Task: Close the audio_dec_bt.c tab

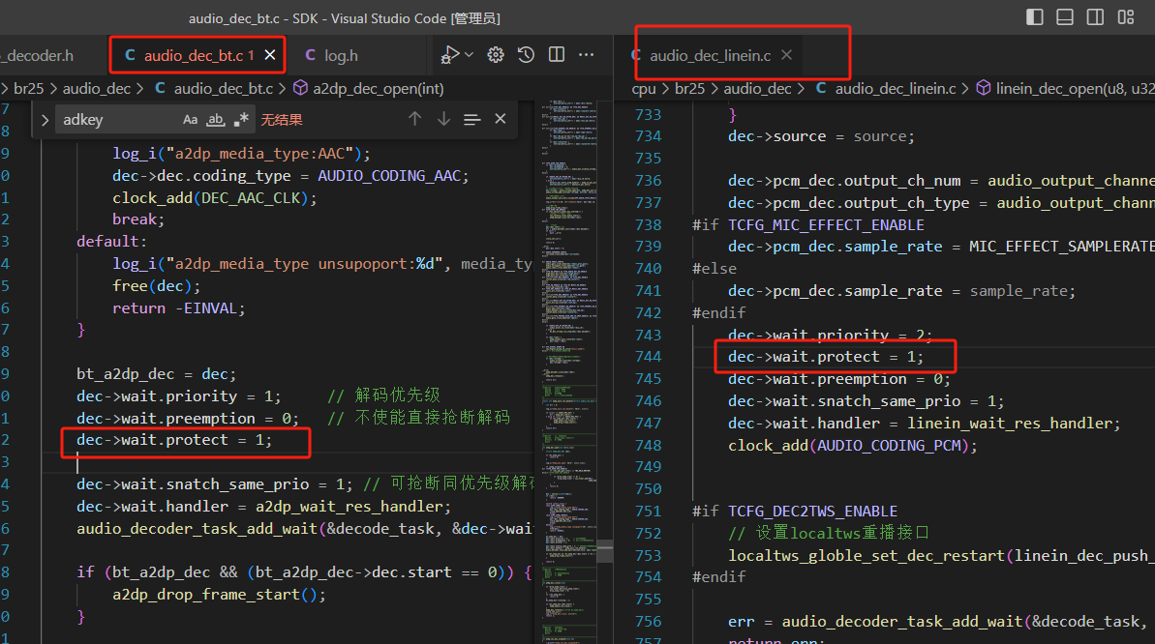Action: point(270,55)
